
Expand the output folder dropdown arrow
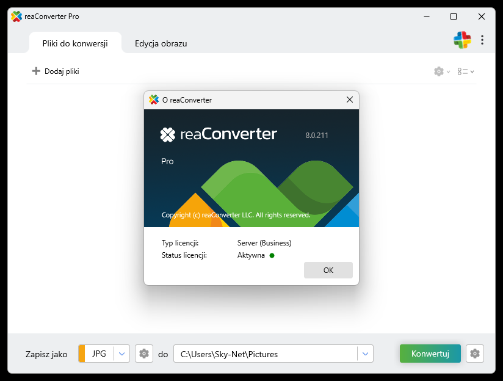pyautogui.click(x=366, y=354)
